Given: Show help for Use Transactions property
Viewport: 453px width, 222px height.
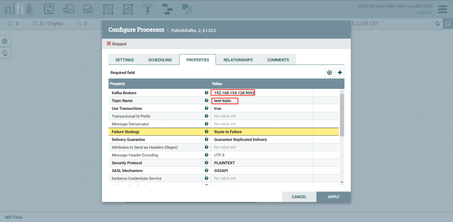Looking at the screenshot, I should click(x=206, y=108).
